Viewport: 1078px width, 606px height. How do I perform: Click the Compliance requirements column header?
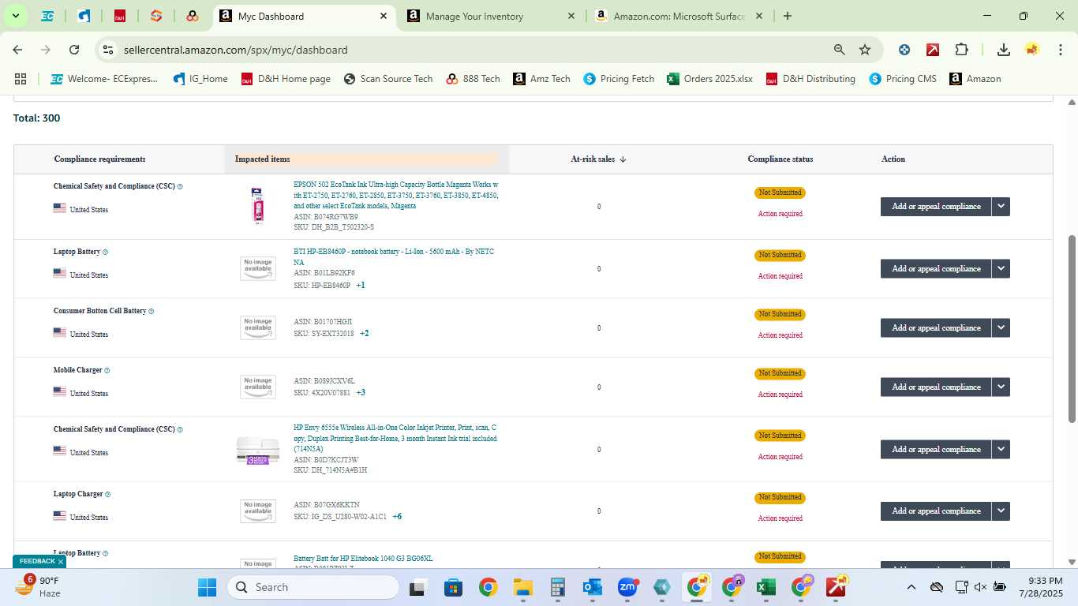pos(99,159)
